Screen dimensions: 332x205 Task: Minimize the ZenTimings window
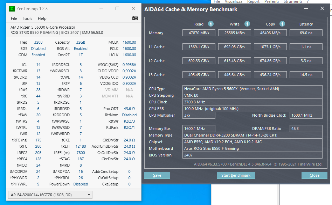101,8
